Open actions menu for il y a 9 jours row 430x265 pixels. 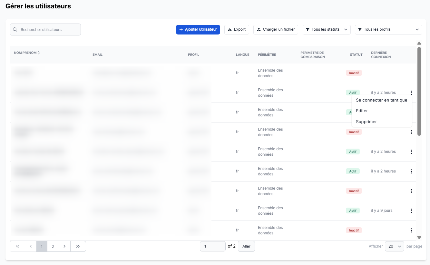coord(411,211)
